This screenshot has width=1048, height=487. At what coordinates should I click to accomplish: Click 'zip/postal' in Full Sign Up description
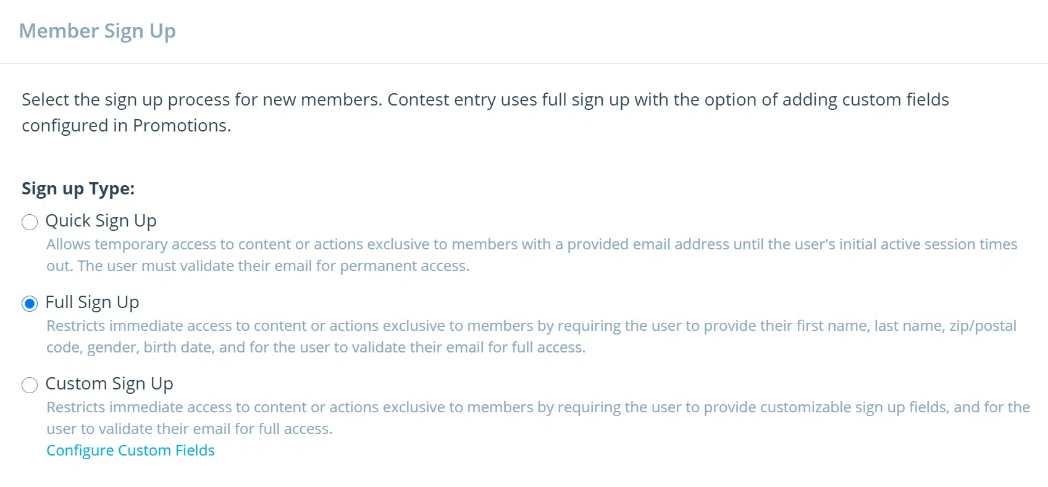(x=983, y=326)
